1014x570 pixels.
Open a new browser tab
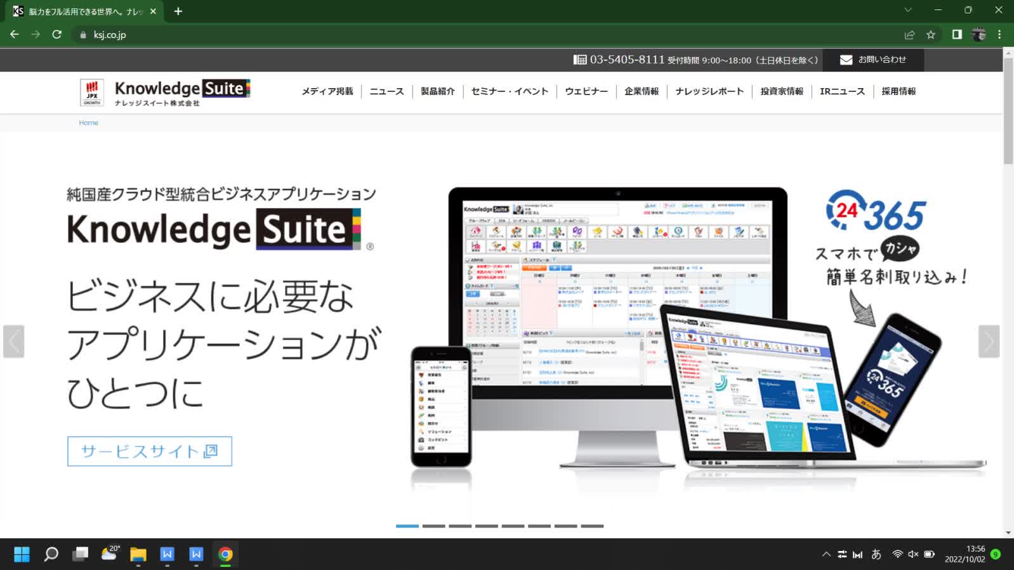pyautogui.click(x=178, y=11)
